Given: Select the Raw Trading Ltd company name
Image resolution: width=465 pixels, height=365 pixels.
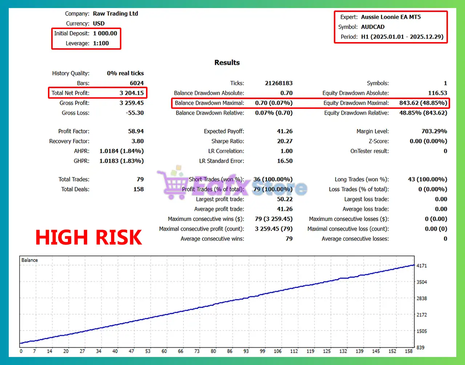Looking at the screenshot, I should pos(116,13).
